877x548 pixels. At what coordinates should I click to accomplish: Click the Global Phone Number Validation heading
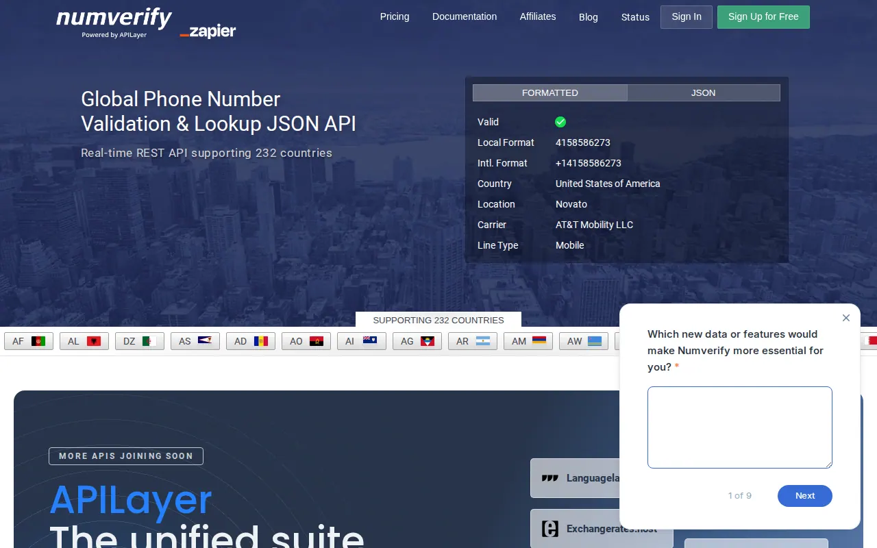tap(219, 111)
